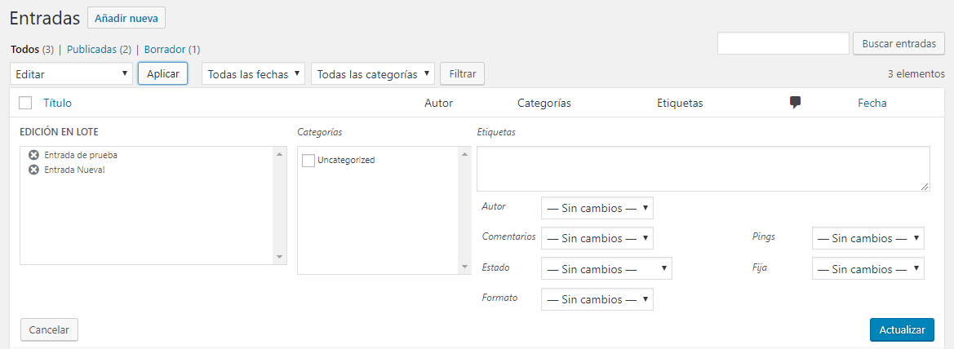Open the Pings dropdown
This screenshot has width=954, height=349.
click(867, 238)
